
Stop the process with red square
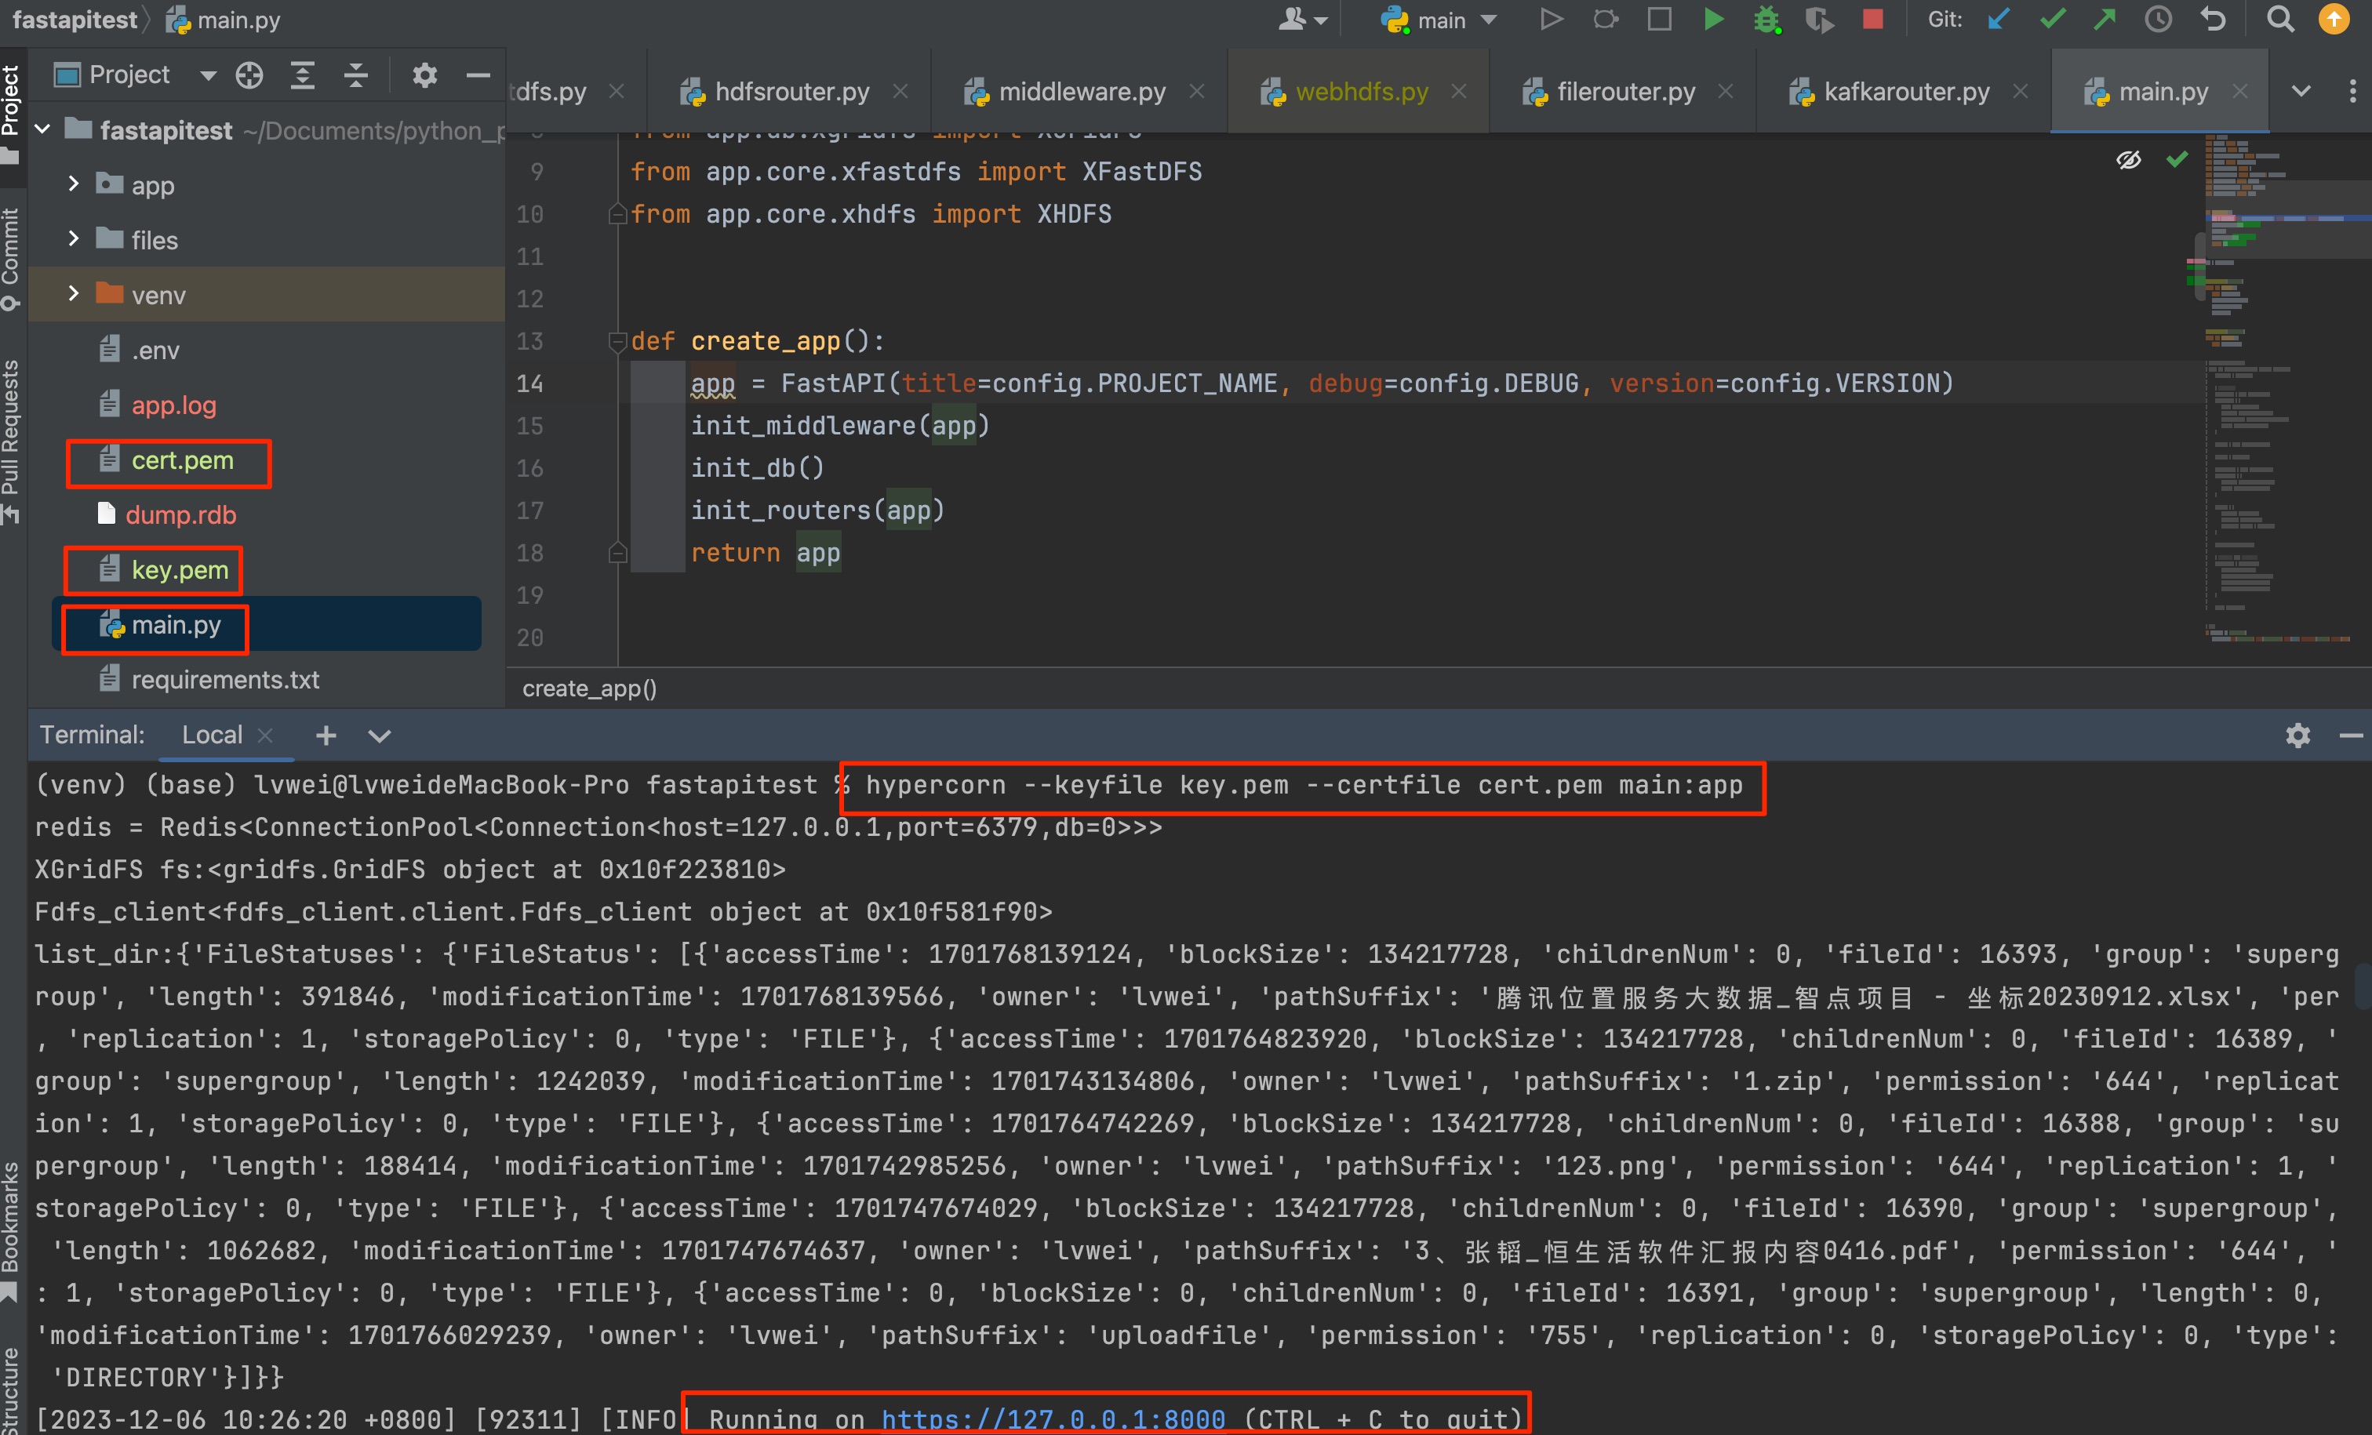(x=1872, y=20)
